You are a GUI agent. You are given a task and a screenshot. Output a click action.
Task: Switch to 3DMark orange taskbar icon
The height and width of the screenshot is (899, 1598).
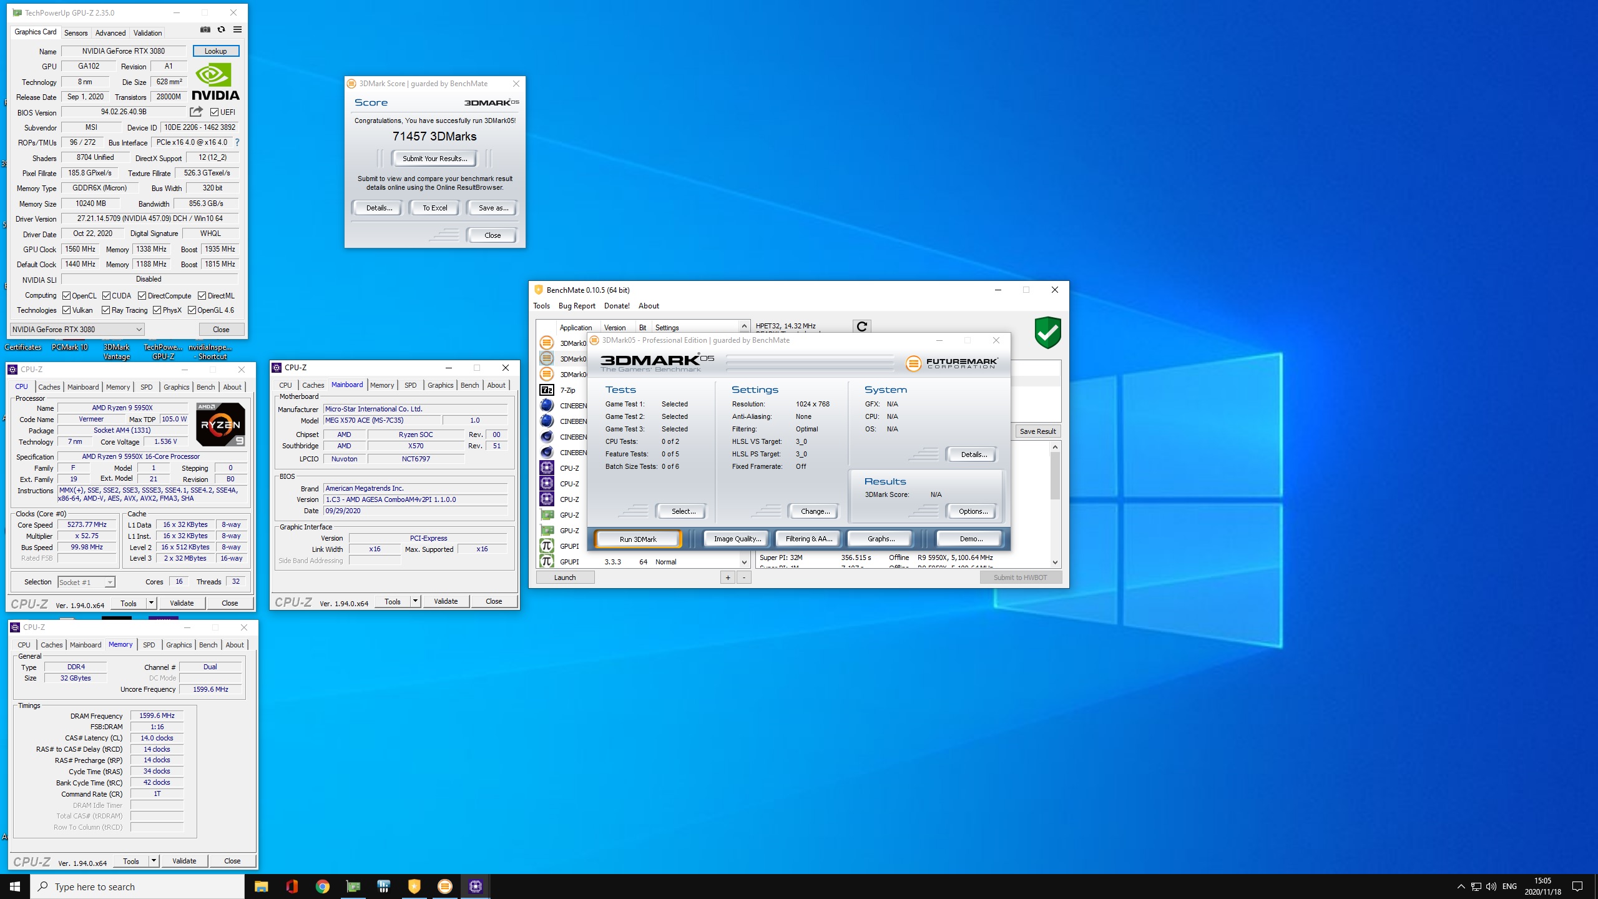point(444,887)
